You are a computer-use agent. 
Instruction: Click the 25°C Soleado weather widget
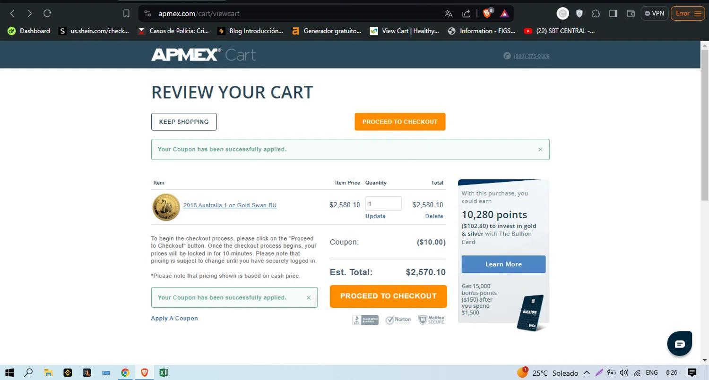(x=548, y=372)
